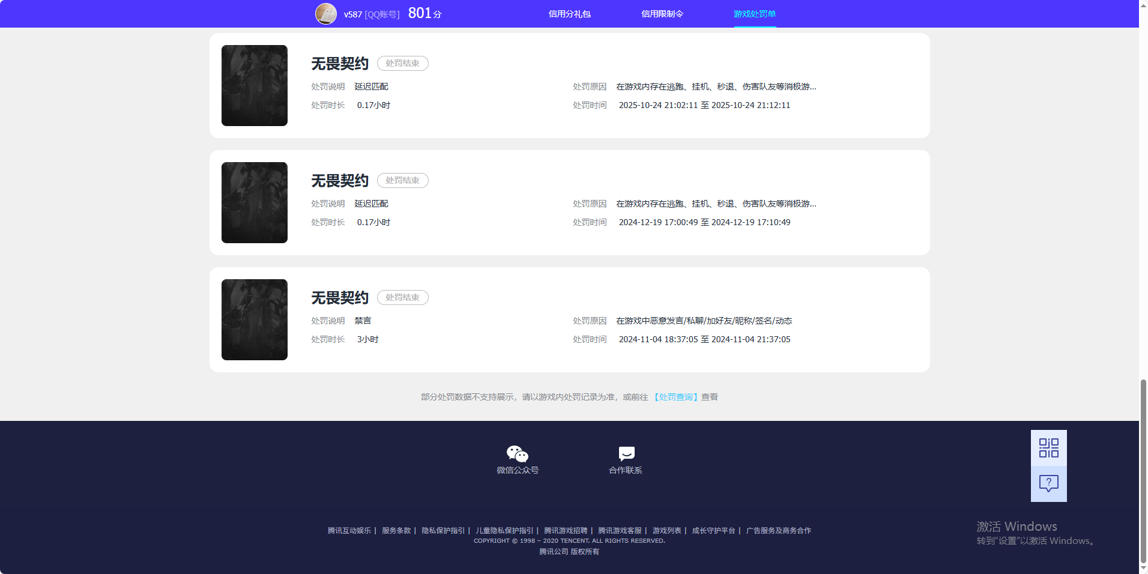Screen dimensions: 1148x574
Task: Click the 2024-12-19 penalty card thumbnail
Action: [254, 202]
